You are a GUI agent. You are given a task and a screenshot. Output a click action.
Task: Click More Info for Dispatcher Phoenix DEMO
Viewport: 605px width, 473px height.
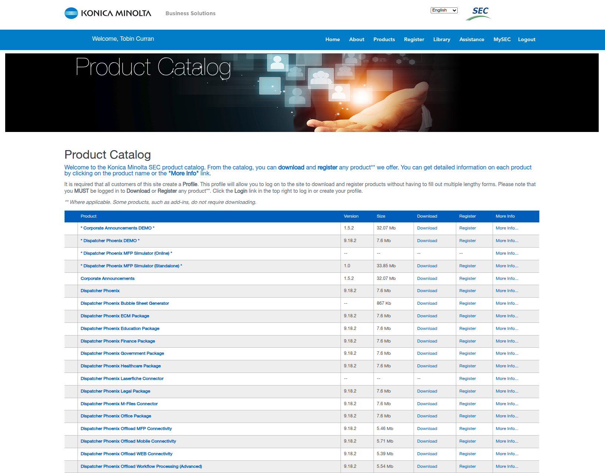tap(507, 241)
